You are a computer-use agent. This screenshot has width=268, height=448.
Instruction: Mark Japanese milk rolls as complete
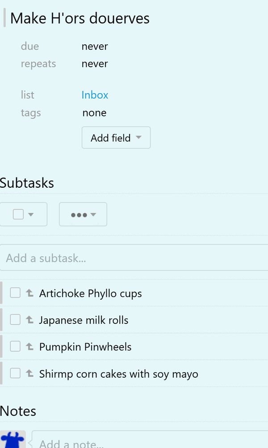click(15, 319)
